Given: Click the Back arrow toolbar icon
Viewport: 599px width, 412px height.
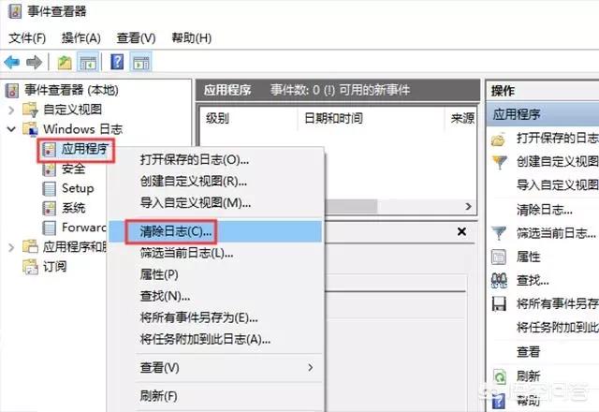Looking at the screenshot, I should [x=12, y=63].
